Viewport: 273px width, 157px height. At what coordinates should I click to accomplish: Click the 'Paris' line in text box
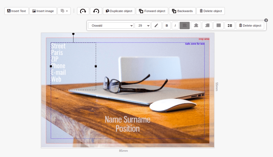click(x=57, y=53)
